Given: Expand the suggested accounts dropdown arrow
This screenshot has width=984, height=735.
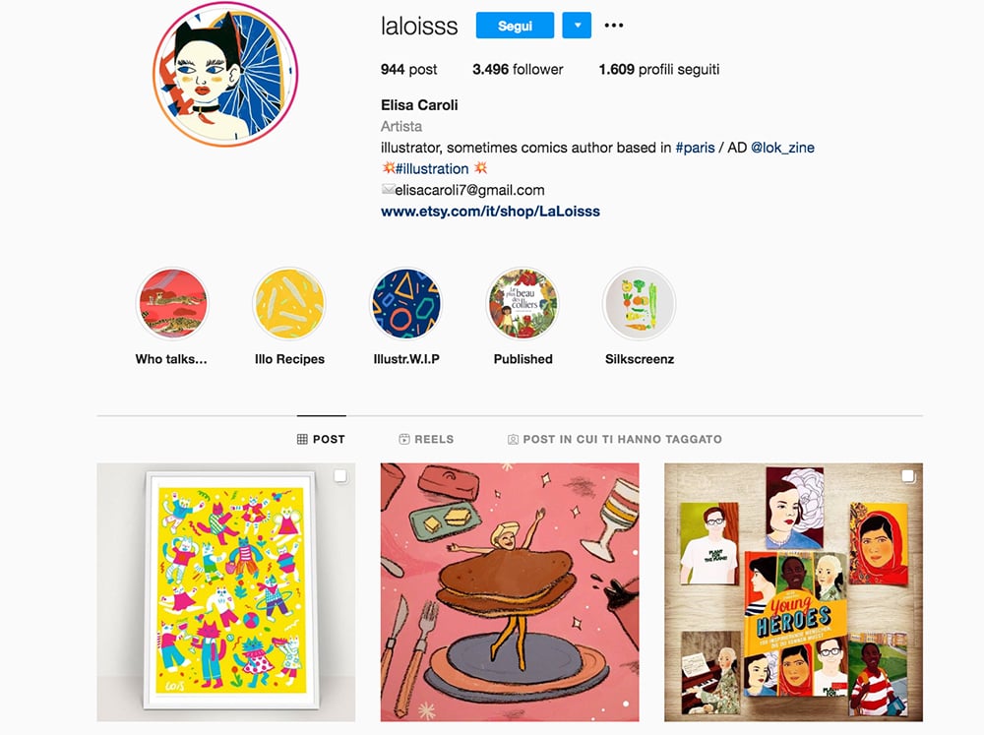Looking at the screenshot, I should click(577, 26).
